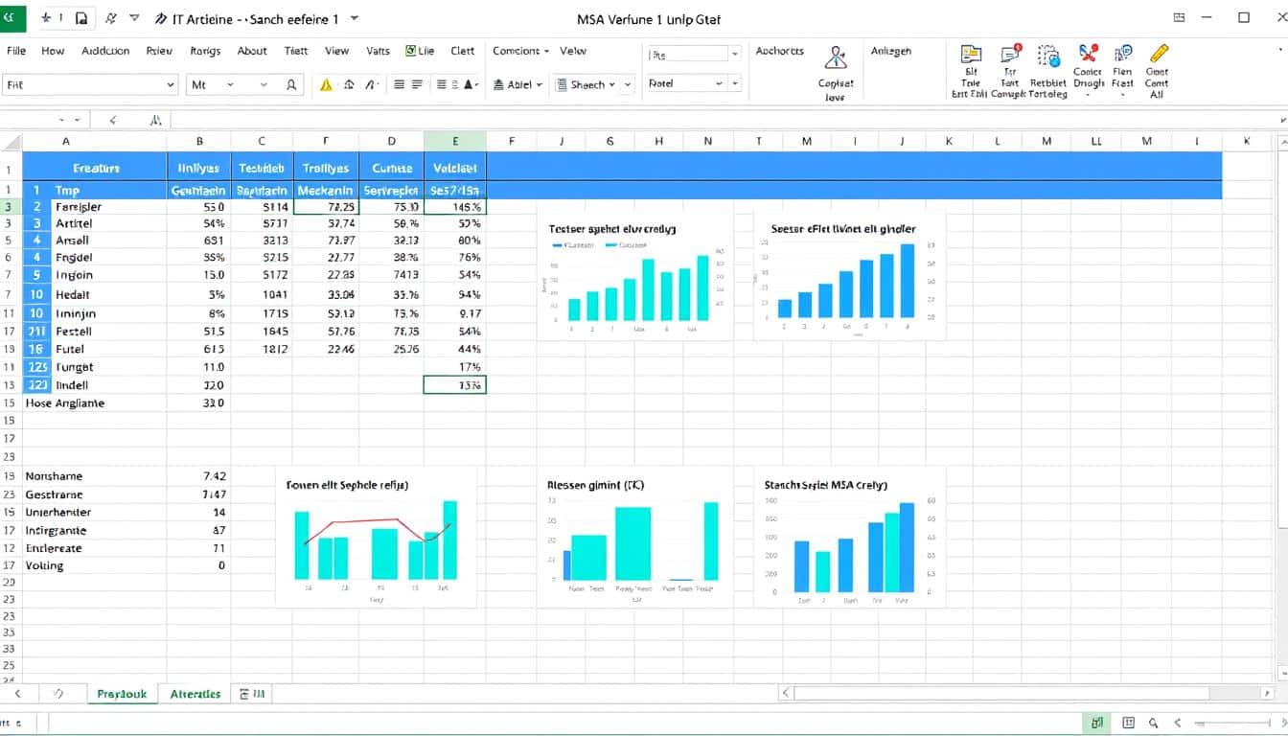Click the page layout view icon in the status bar
This screenshot has width=1288, height=736.
[x=1129, y=723]
